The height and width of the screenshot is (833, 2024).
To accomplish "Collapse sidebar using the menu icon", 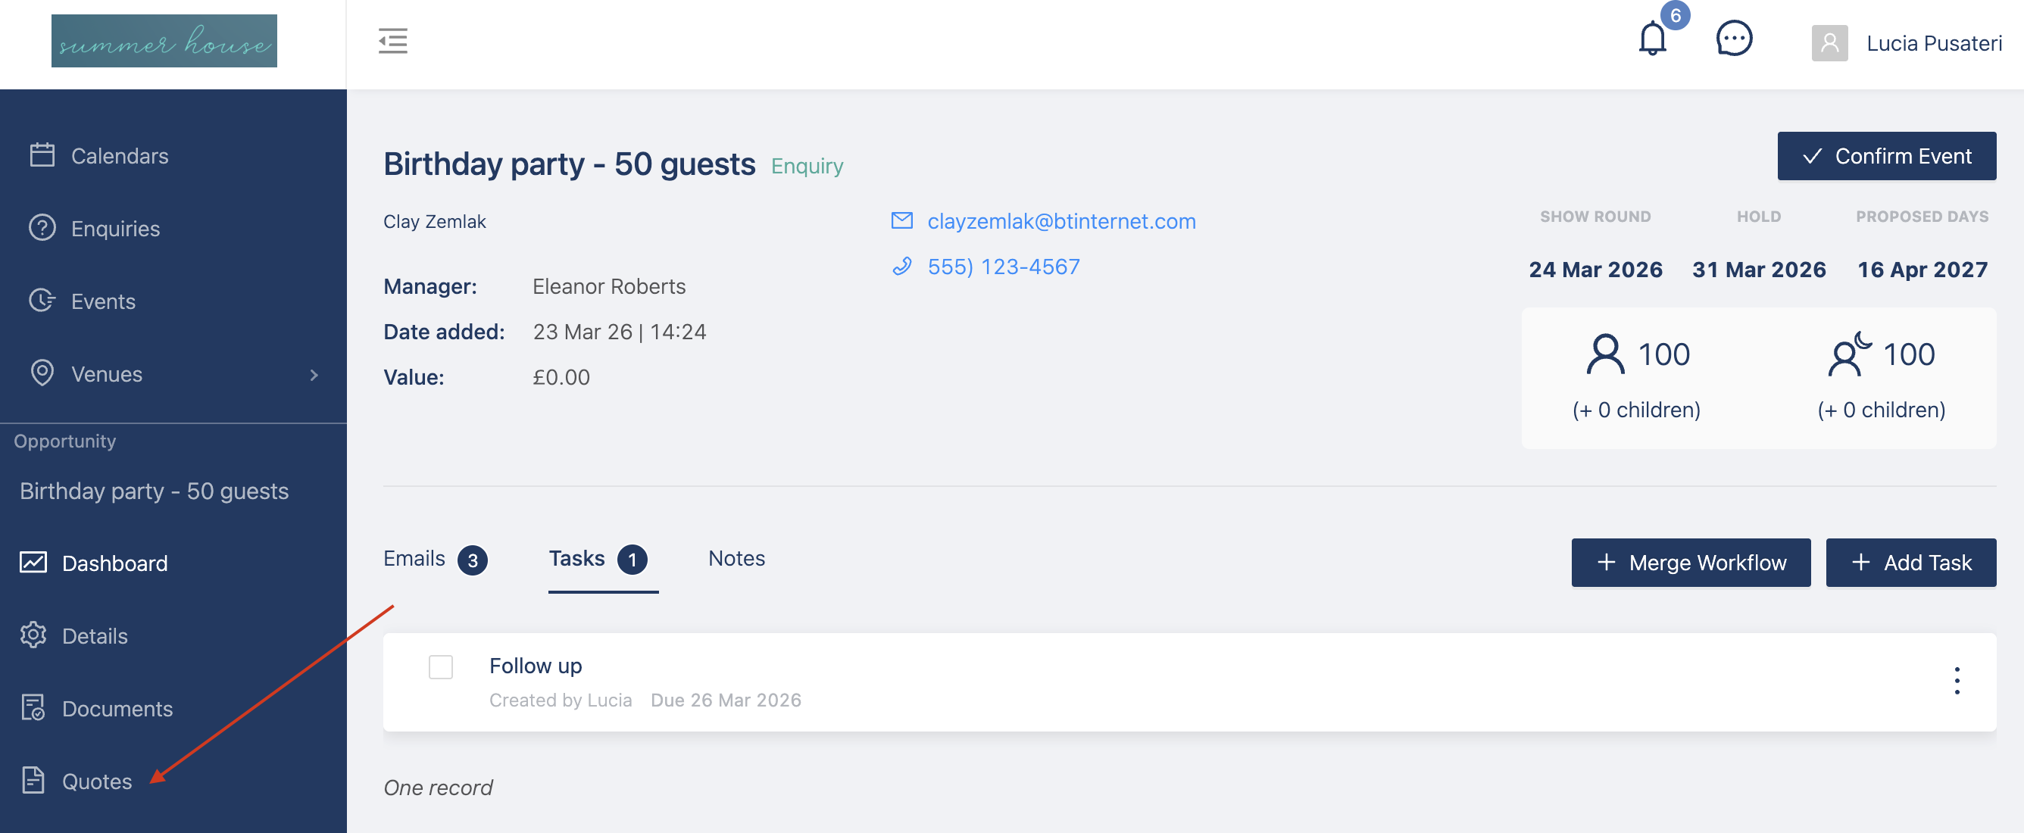I will (392, 41).
